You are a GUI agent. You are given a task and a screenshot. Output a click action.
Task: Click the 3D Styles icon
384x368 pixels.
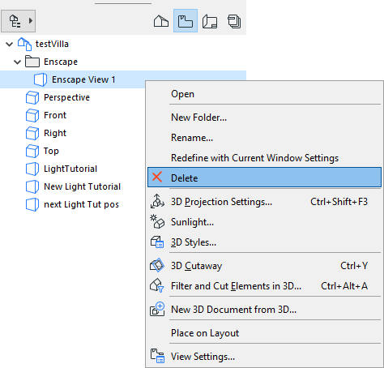(157, 242)
